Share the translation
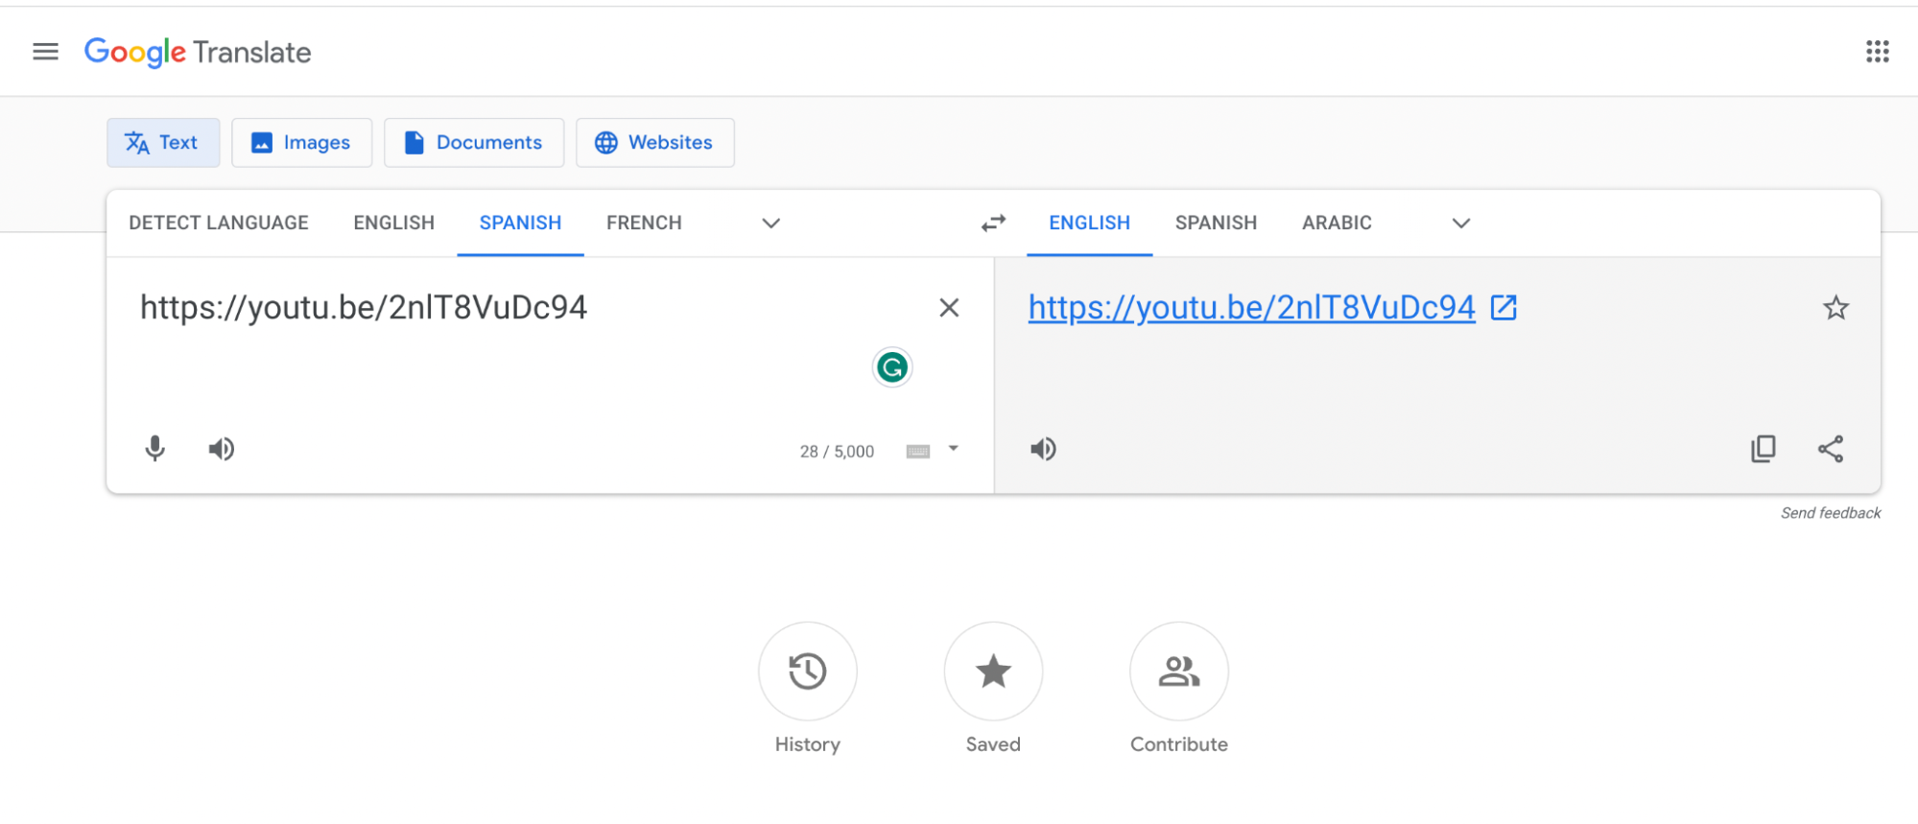1918x824 pixels. [1831, 449]
